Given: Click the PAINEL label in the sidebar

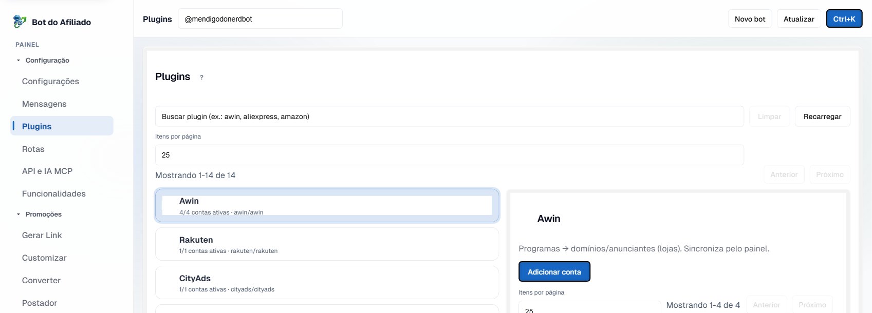Looking at the screenshot, I should point(27,45).
